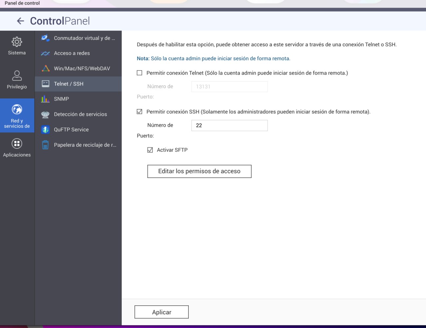Click the Win/Mac/NFS/WebDAV icon
Image resolution: width=426 pixels, height=328 pixels.
46,69
